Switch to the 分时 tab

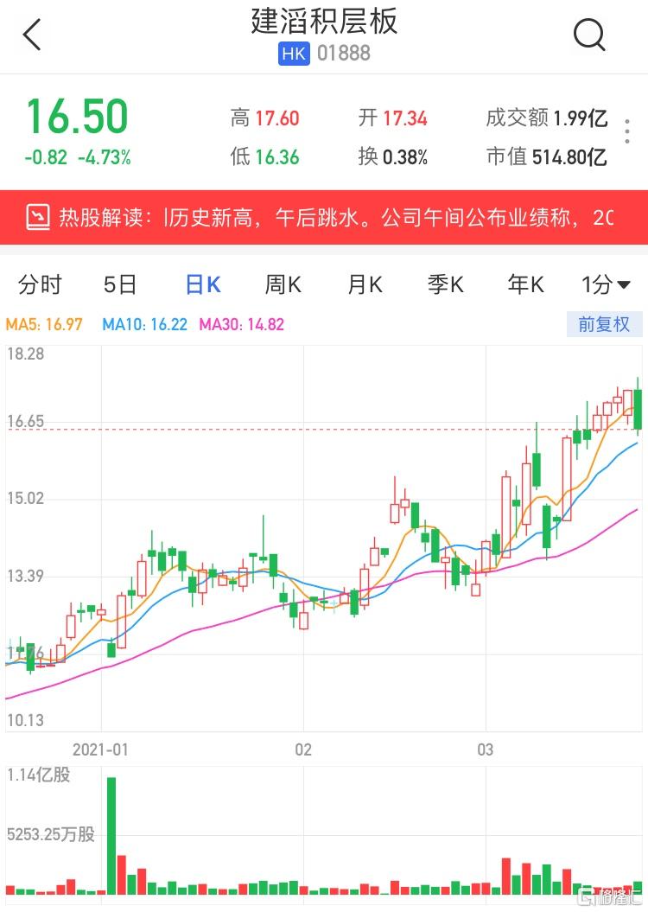[40, 284]
